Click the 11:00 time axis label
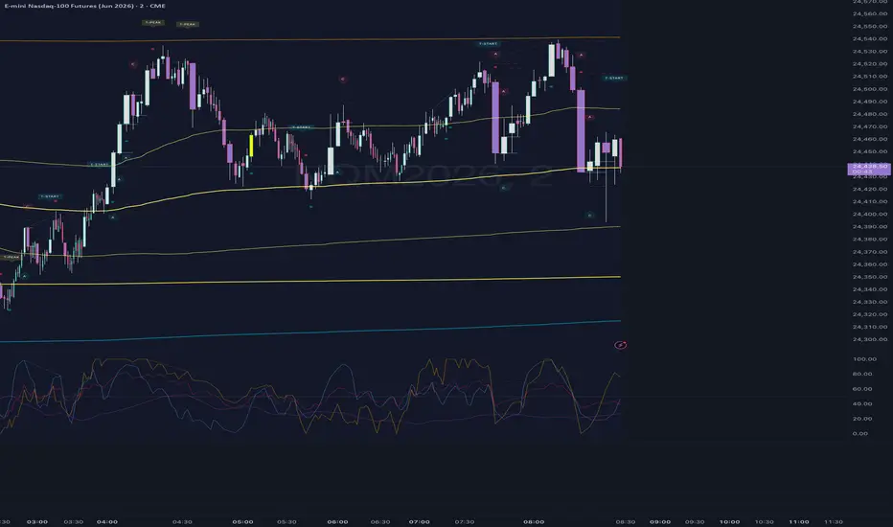This screenshot has width=893, height=527. [x=799, y=521]
